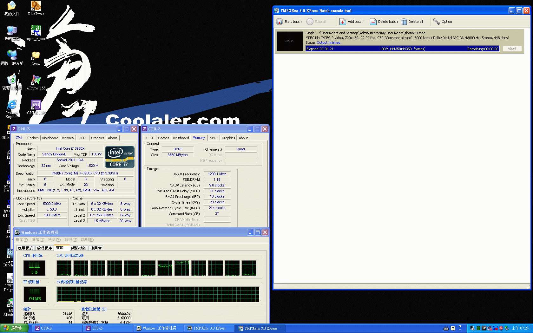This screenshot has width=533, height=333.
Task: Click the Intel Core i7 3960X name field
Action: [70, 148]
